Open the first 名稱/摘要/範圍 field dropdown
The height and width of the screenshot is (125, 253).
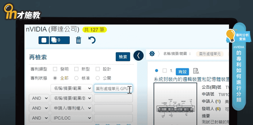tap(71, 88)
